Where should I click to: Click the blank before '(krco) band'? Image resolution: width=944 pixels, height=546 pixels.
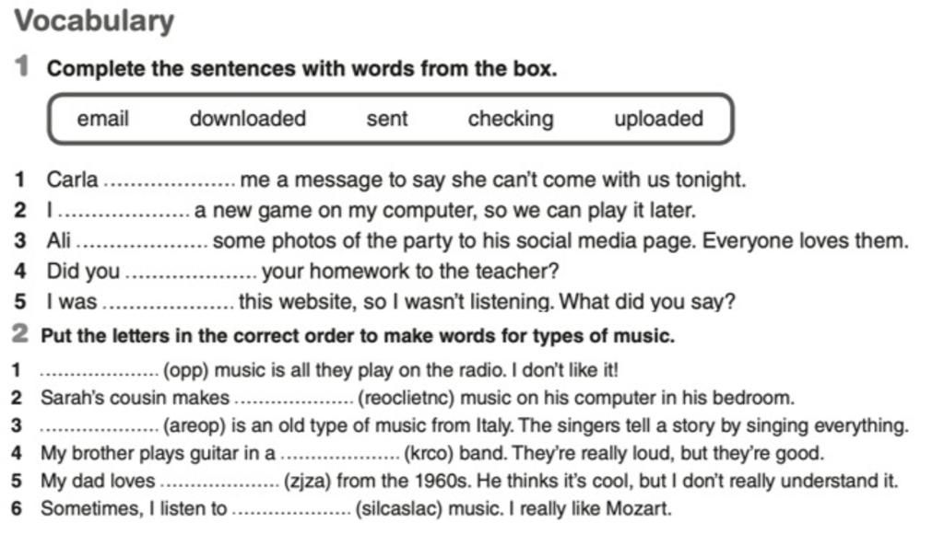pos(340,454)
